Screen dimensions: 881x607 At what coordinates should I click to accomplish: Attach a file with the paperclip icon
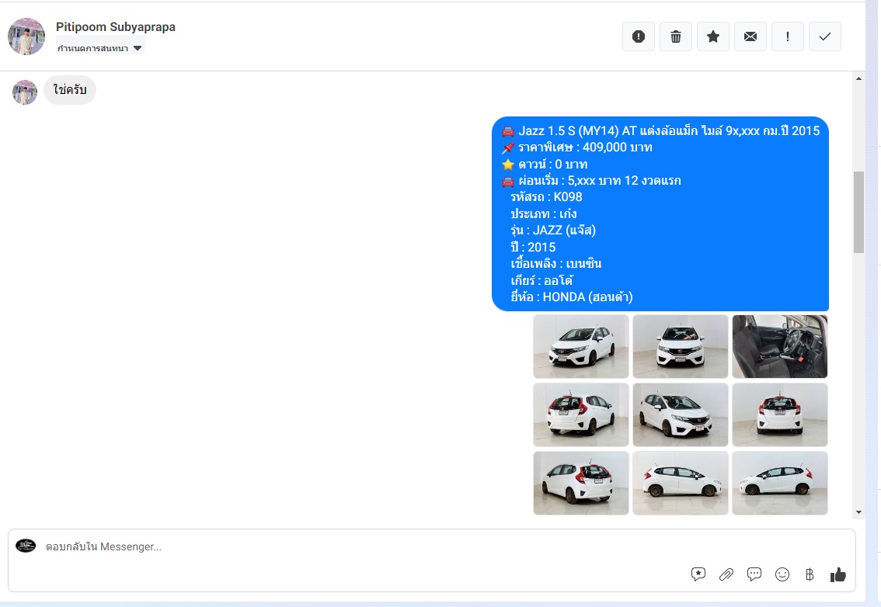point(726,574)
